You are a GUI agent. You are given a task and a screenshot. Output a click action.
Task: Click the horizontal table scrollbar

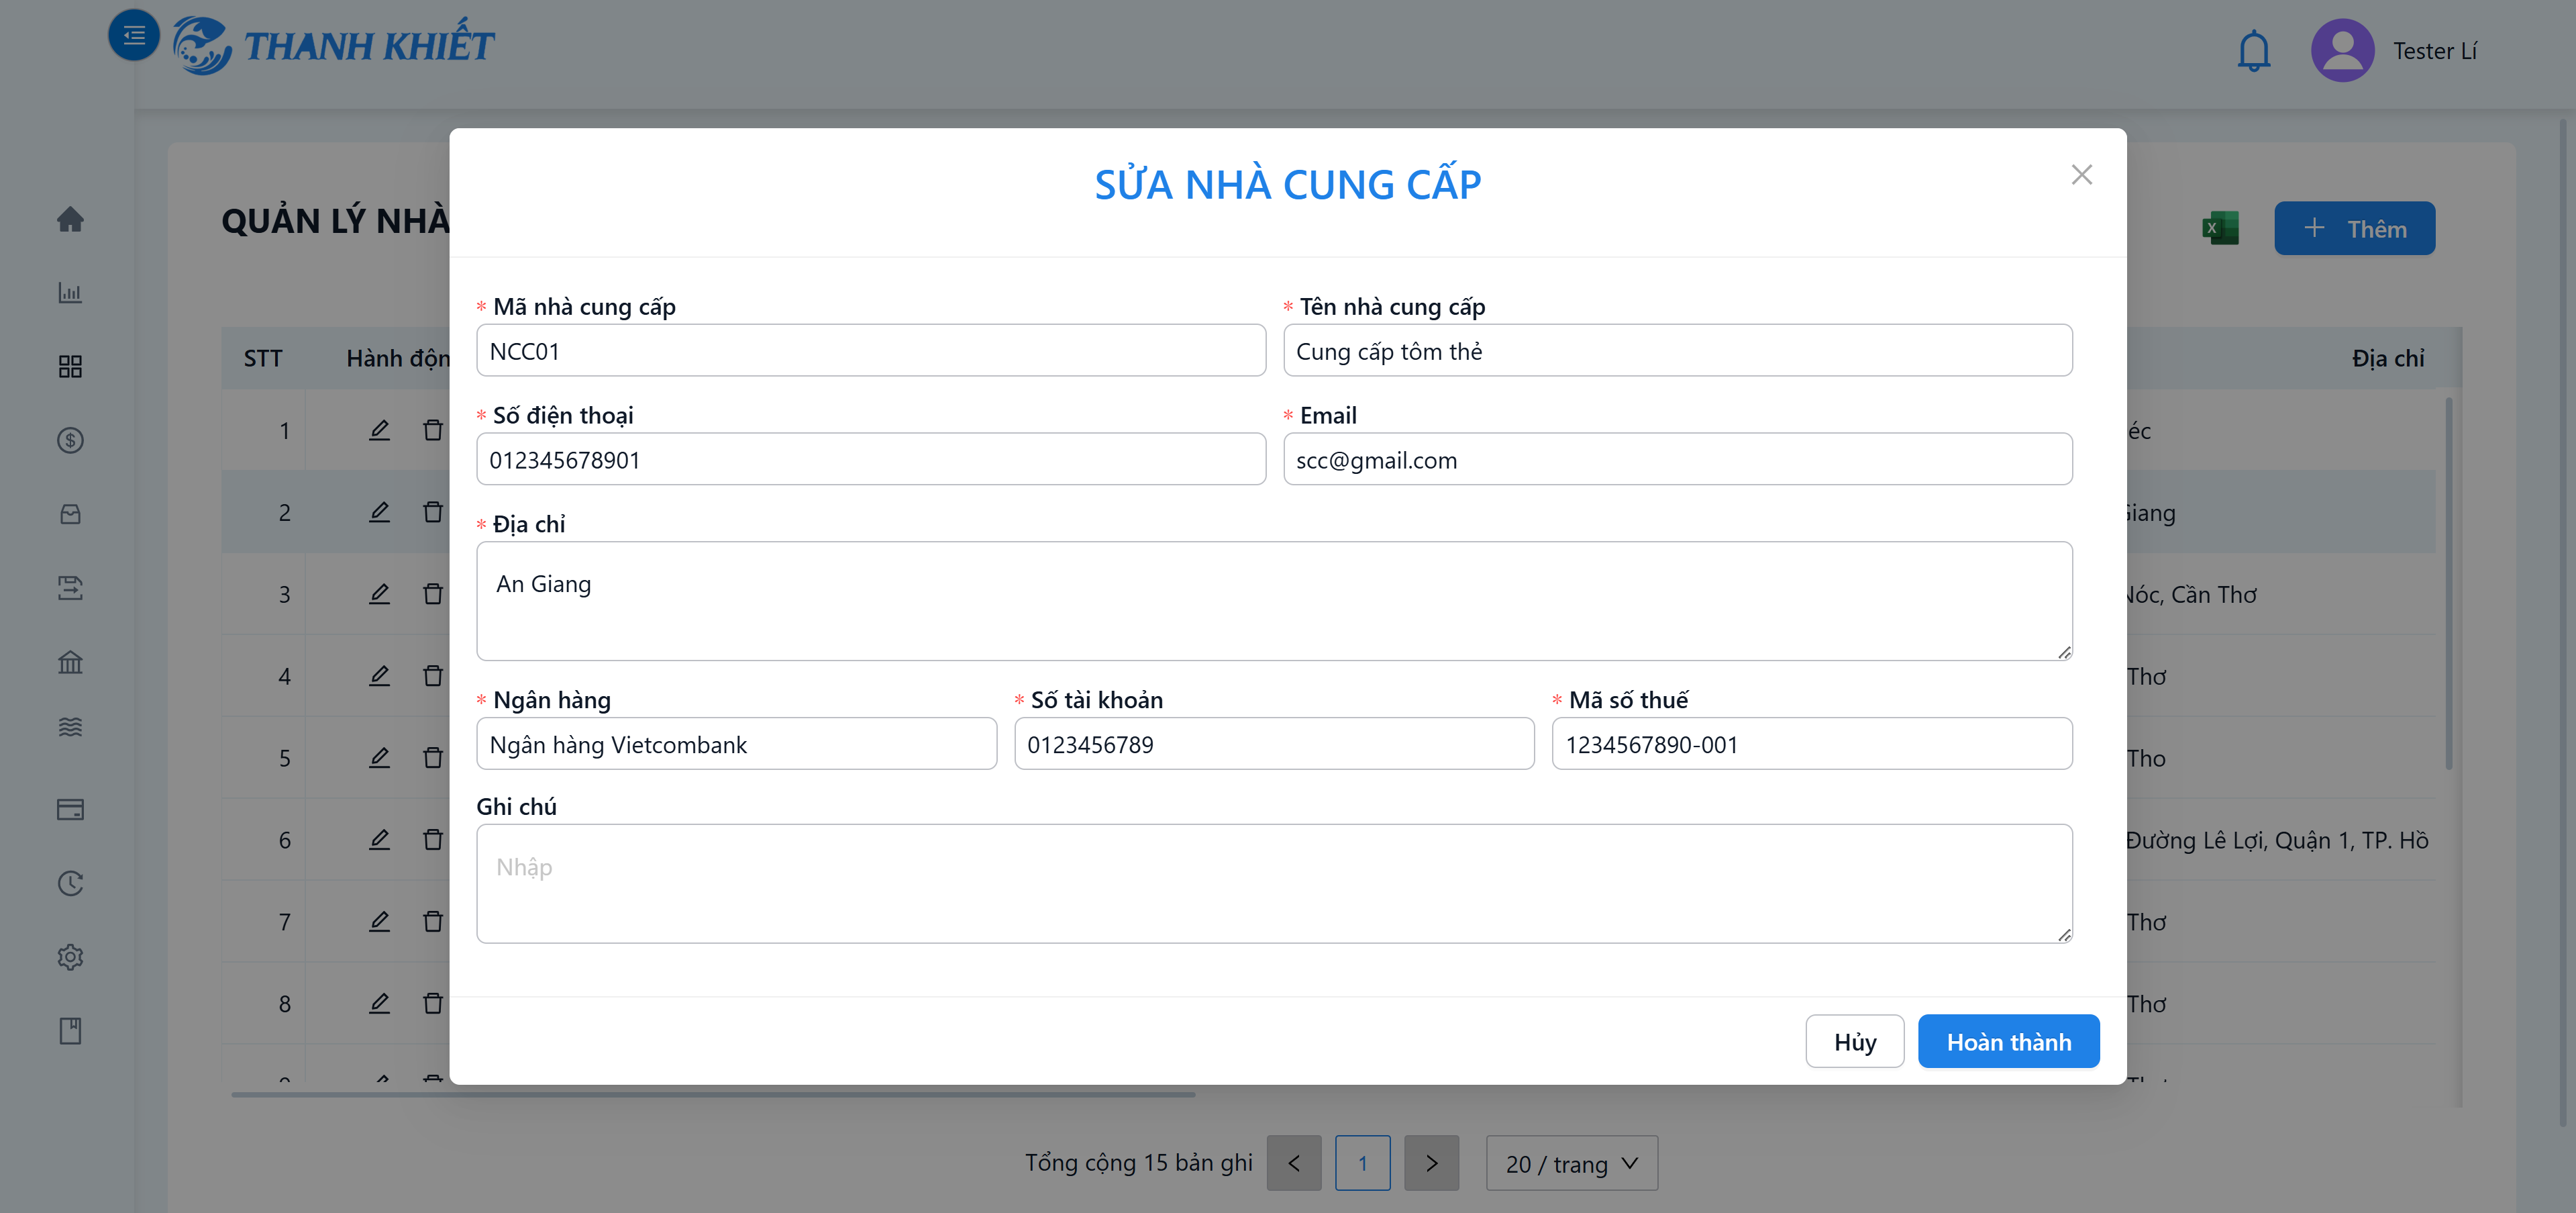(x=713, y=1095)
